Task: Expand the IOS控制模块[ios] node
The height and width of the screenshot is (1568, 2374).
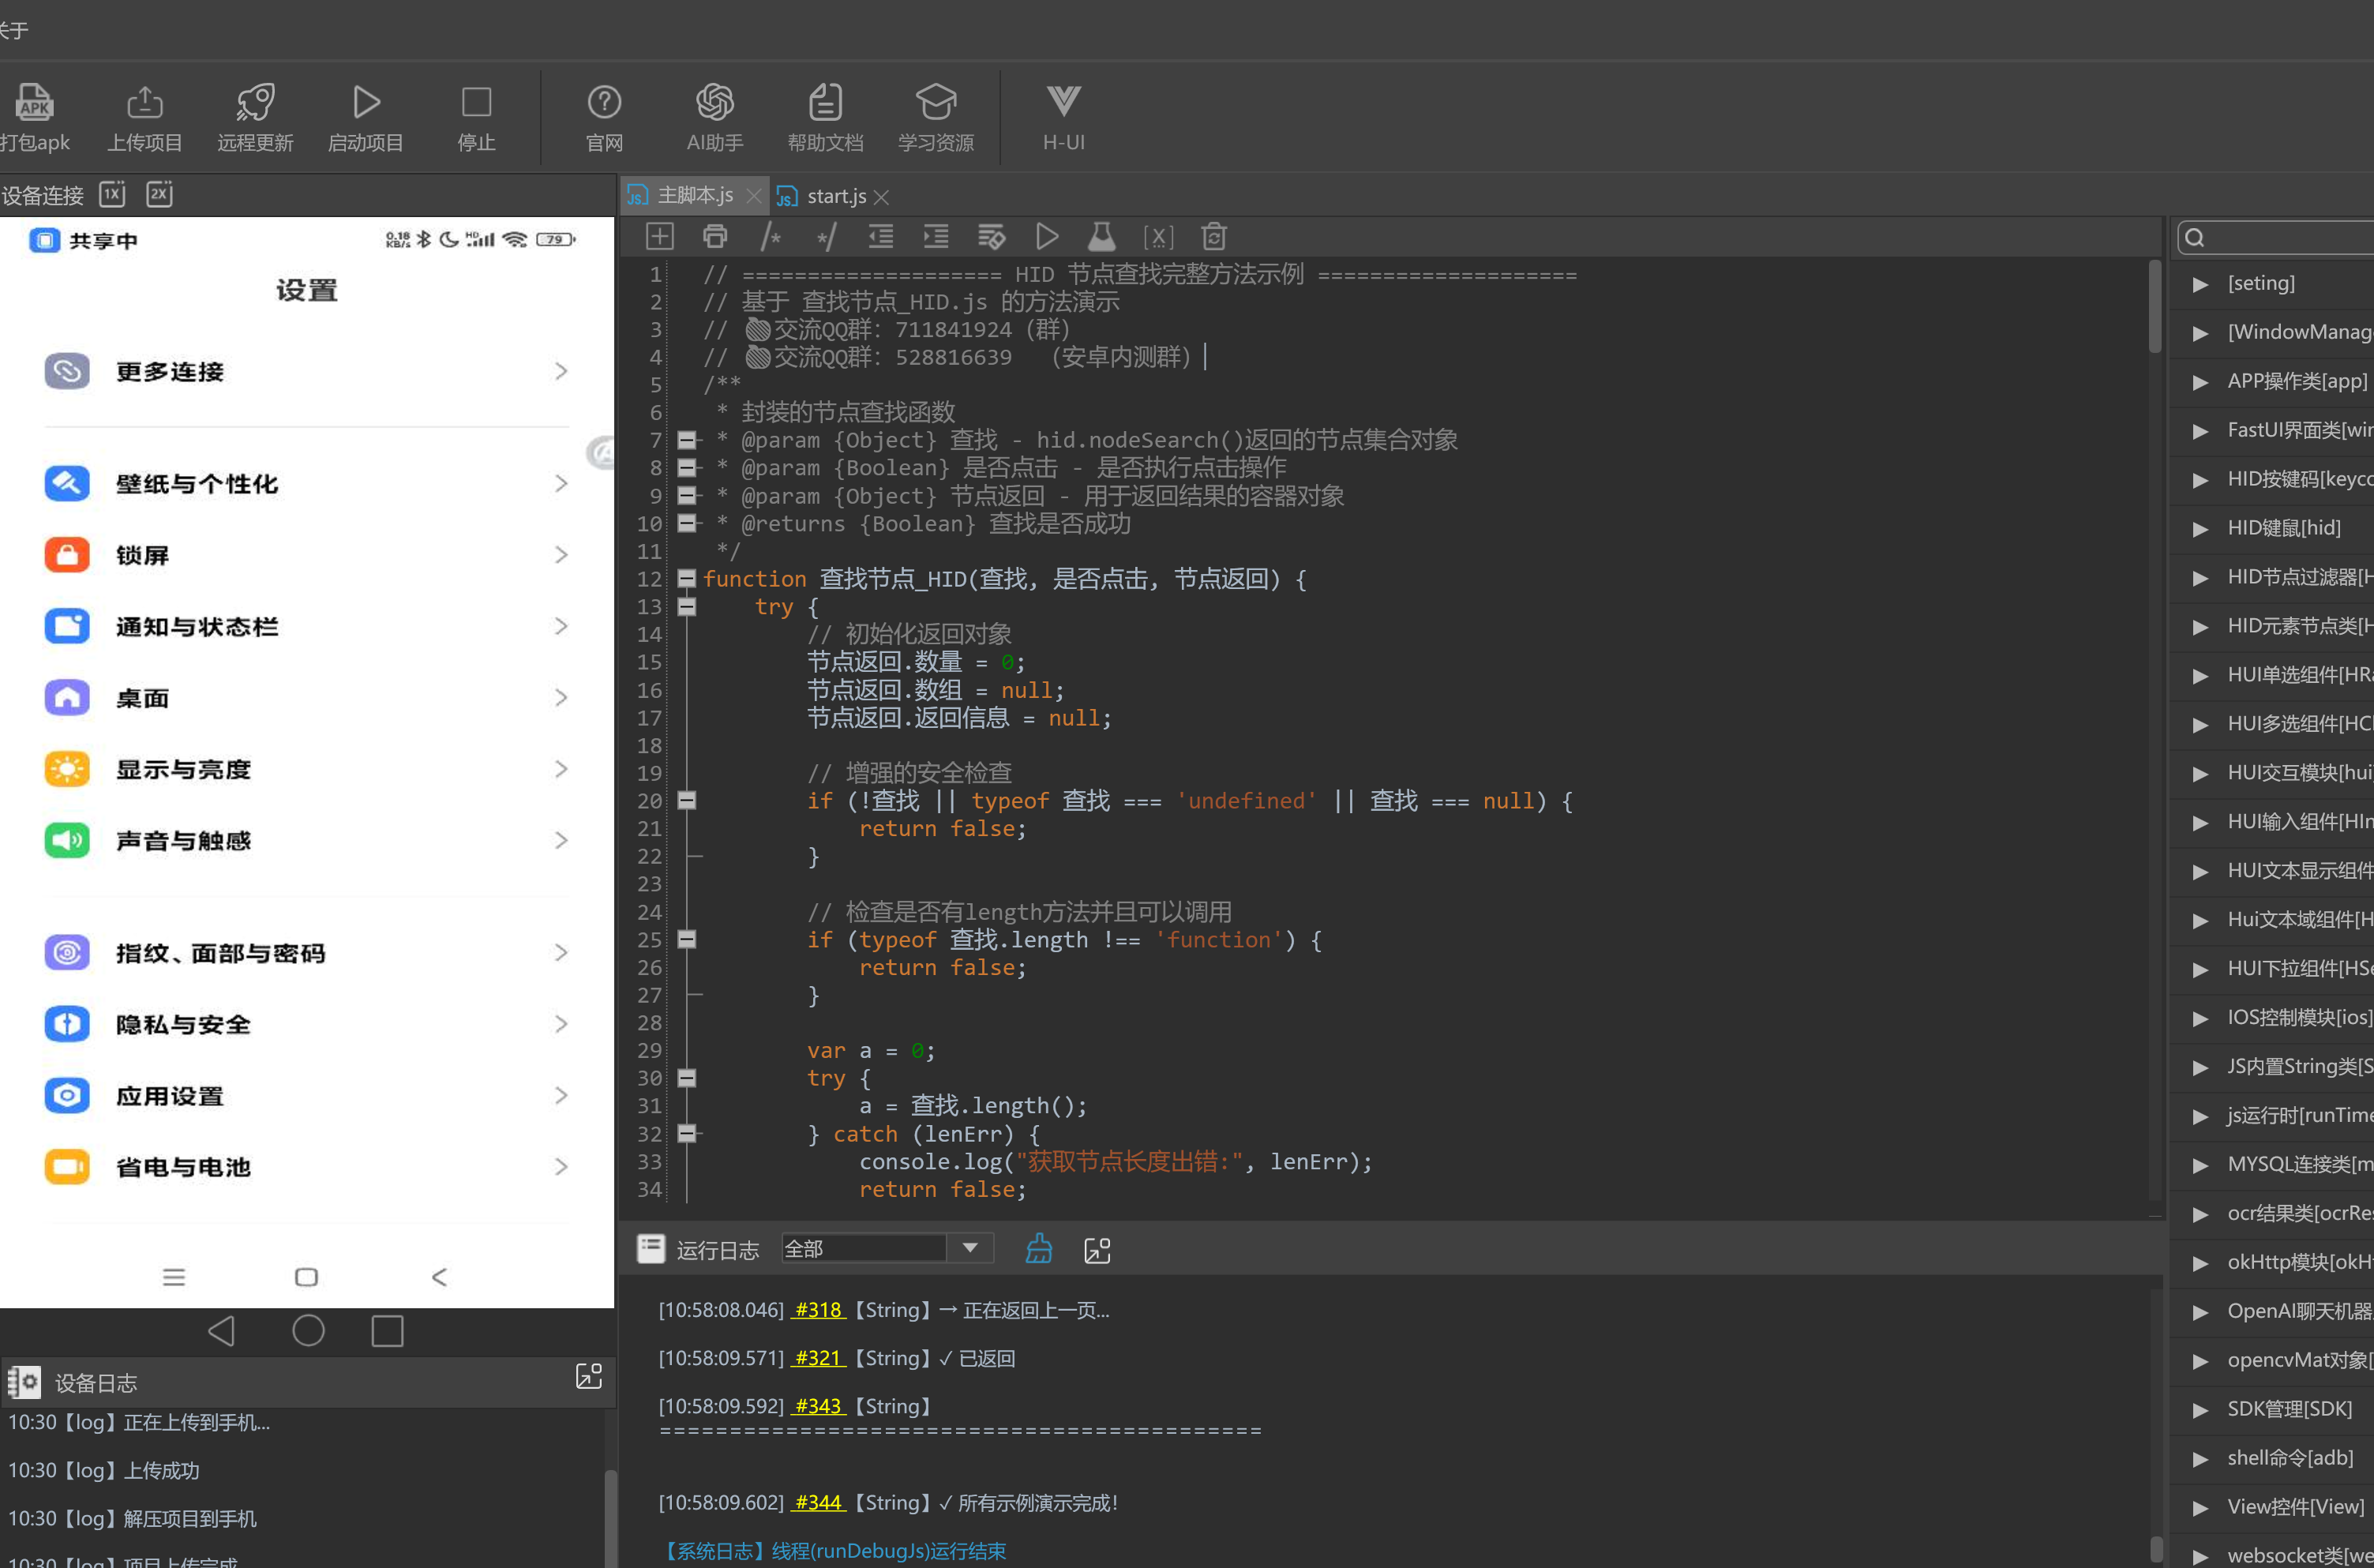Action: point(2200,1018)
